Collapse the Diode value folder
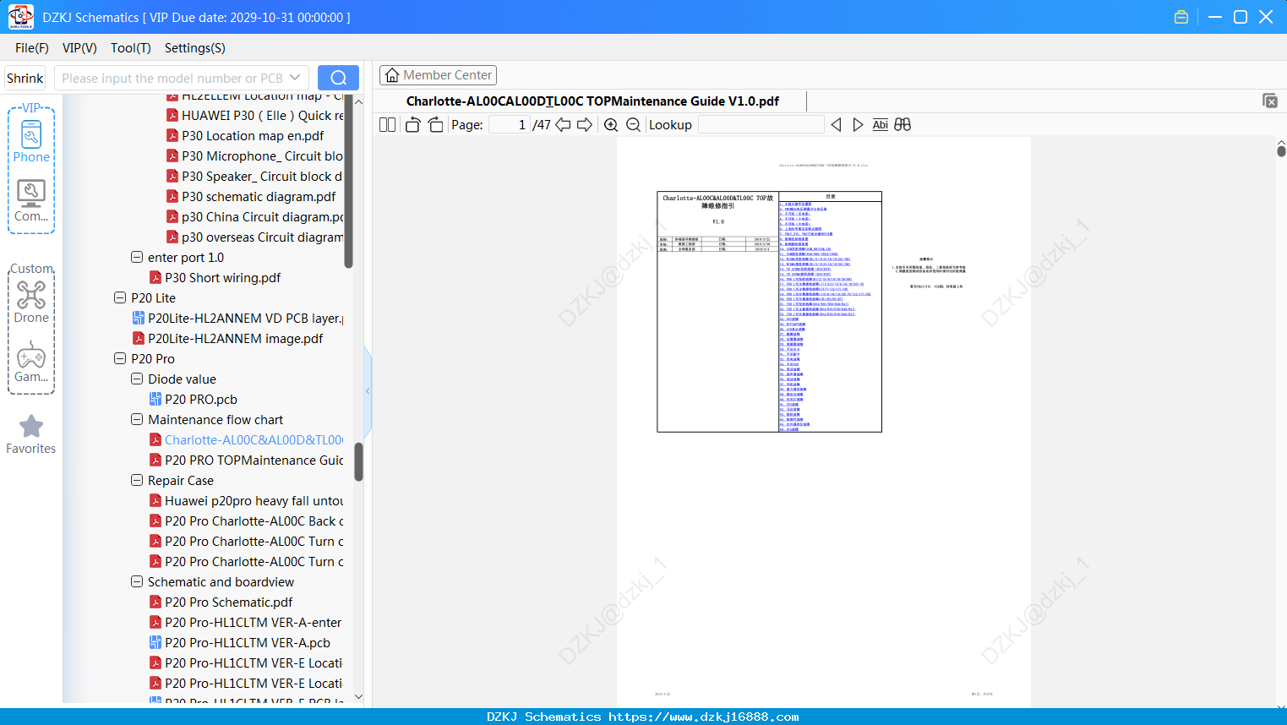Image resolution: width=1287 pixels, height=725 pixels. (x=137, y=379)
